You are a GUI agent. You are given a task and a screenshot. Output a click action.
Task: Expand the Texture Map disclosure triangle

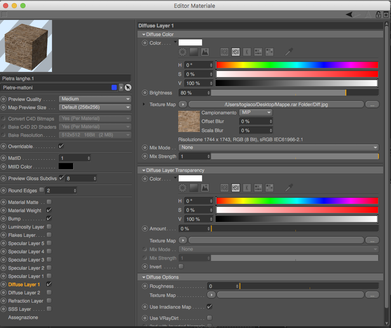pyautogui.click(x=144, y=104)
